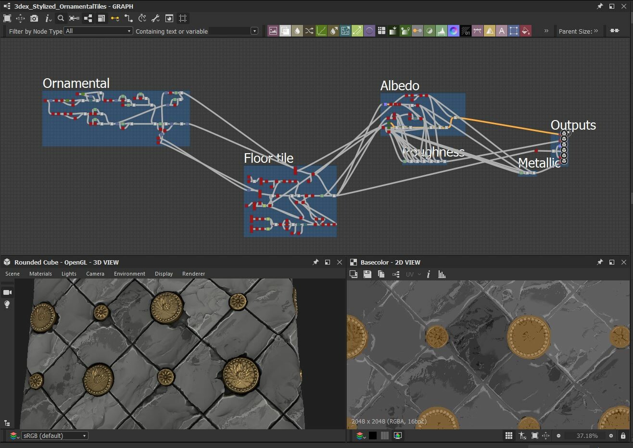
Task: Open the histogram in the 2D view toolbar
Action: click(x=442, y=274)
